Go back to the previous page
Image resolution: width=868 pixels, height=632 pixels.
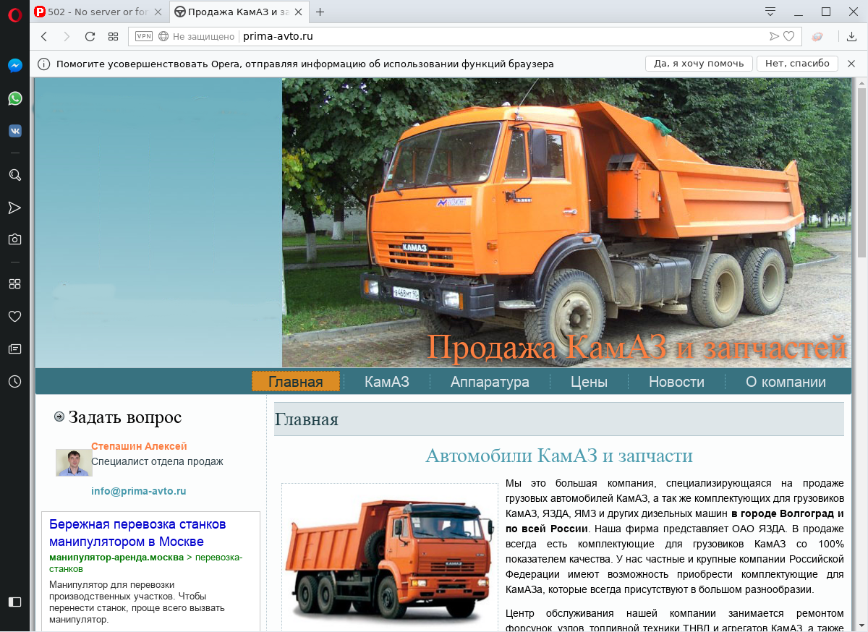(x=44, y=36)
